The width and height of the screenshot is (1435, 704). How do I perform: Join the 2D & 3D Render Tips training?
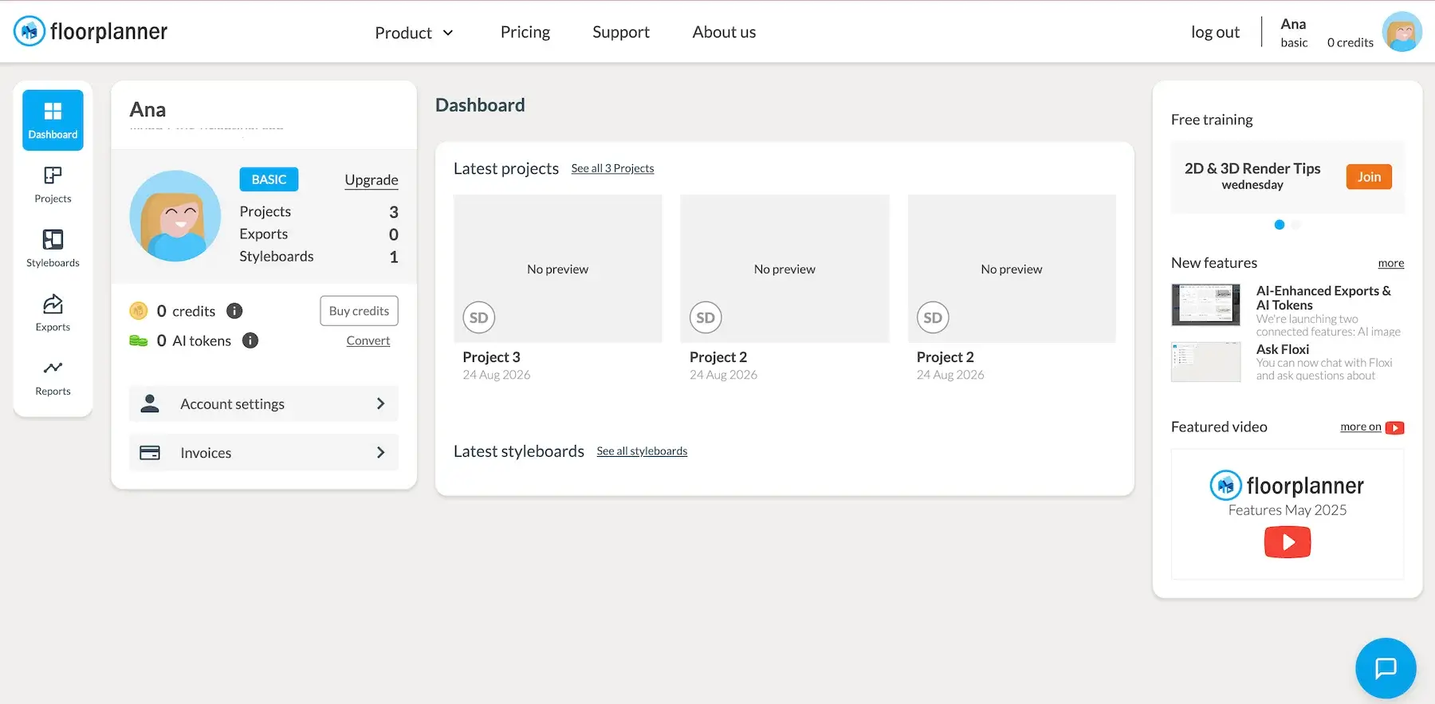point(1369,177)
